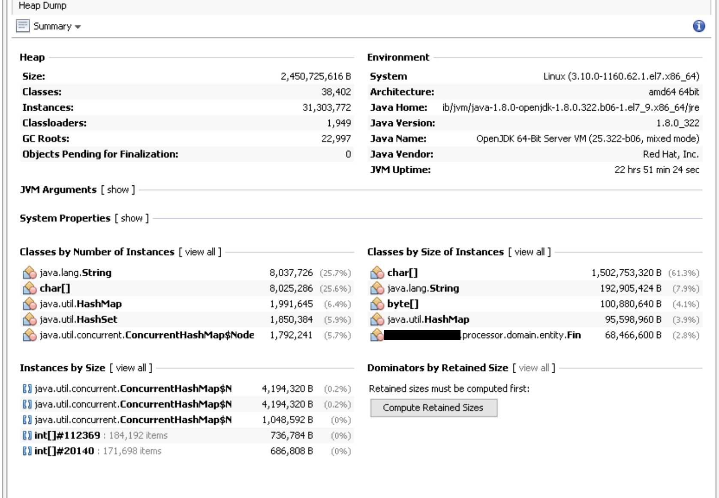Click the int[]#20140 array icon
Viewport: 719px width, 498px height.
(27, 451)
